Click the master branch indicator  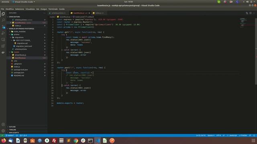10,136
